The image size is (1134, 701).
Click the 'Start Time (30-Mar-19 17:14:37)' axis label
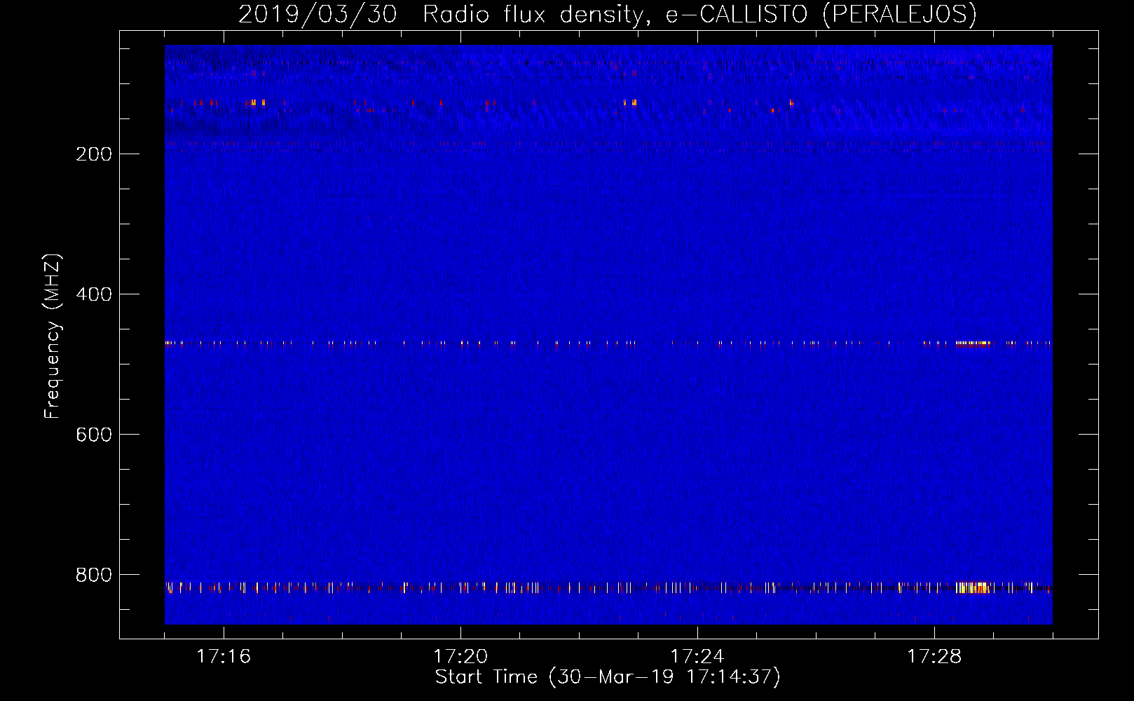click(x=608, y=677)
